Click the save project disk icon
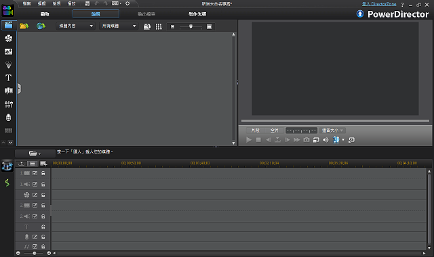Screen dimensions: 434x257 [x=87, y=3]
